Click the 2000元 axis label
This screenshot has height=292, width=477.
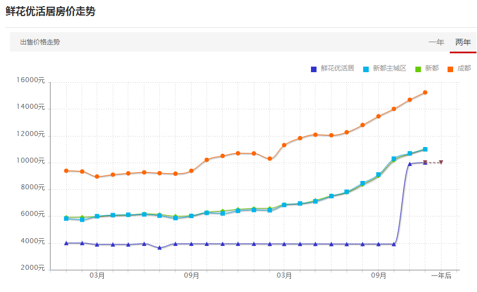click(33, 268)
